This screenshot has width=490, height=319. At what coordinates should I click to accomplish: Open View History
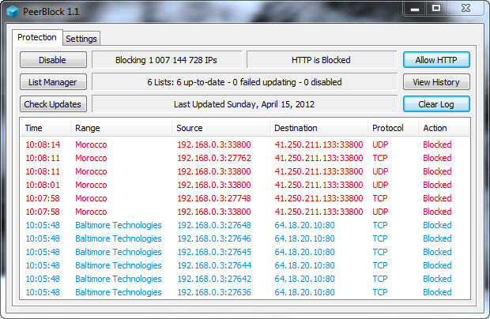tap(436, 82)
